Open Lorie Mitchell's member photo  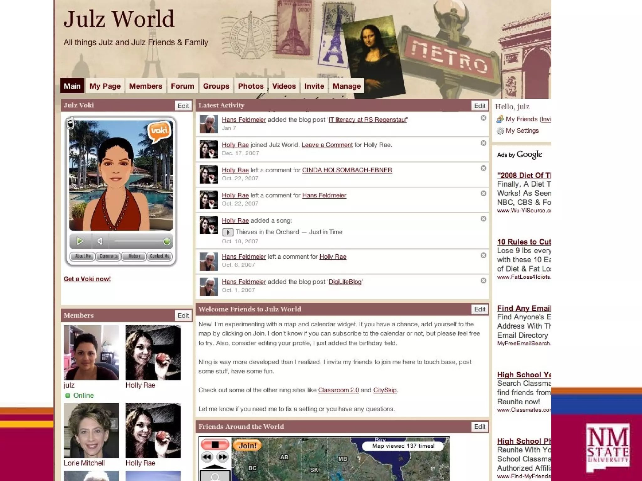[91, 431]
